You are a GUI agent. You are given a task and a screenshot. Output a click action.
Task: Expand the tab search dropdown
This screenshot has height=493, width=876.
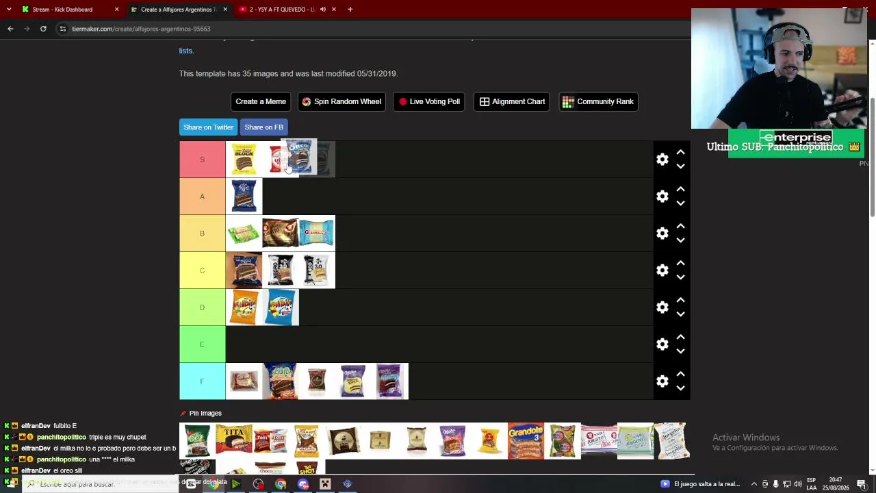click(8, 10)
